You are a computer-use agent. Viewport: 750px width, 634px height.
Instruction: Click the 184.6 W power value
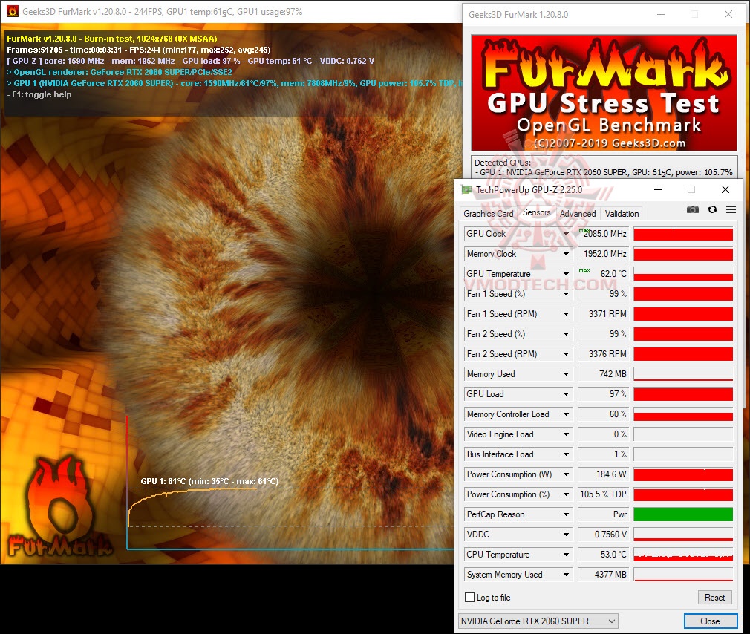point(603,474)
